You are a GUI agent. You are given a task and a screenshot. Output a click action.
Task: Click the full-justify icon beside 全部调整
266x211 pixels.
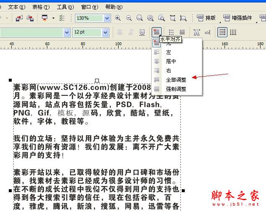(x=157, y=80)
